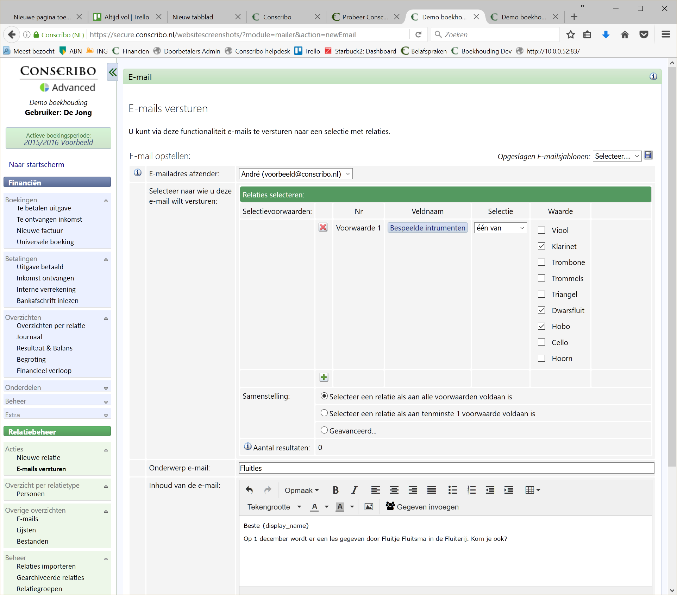Click the Naar startscherm link
The height and width of the screenshot is (595, 677).
(37, 164)
